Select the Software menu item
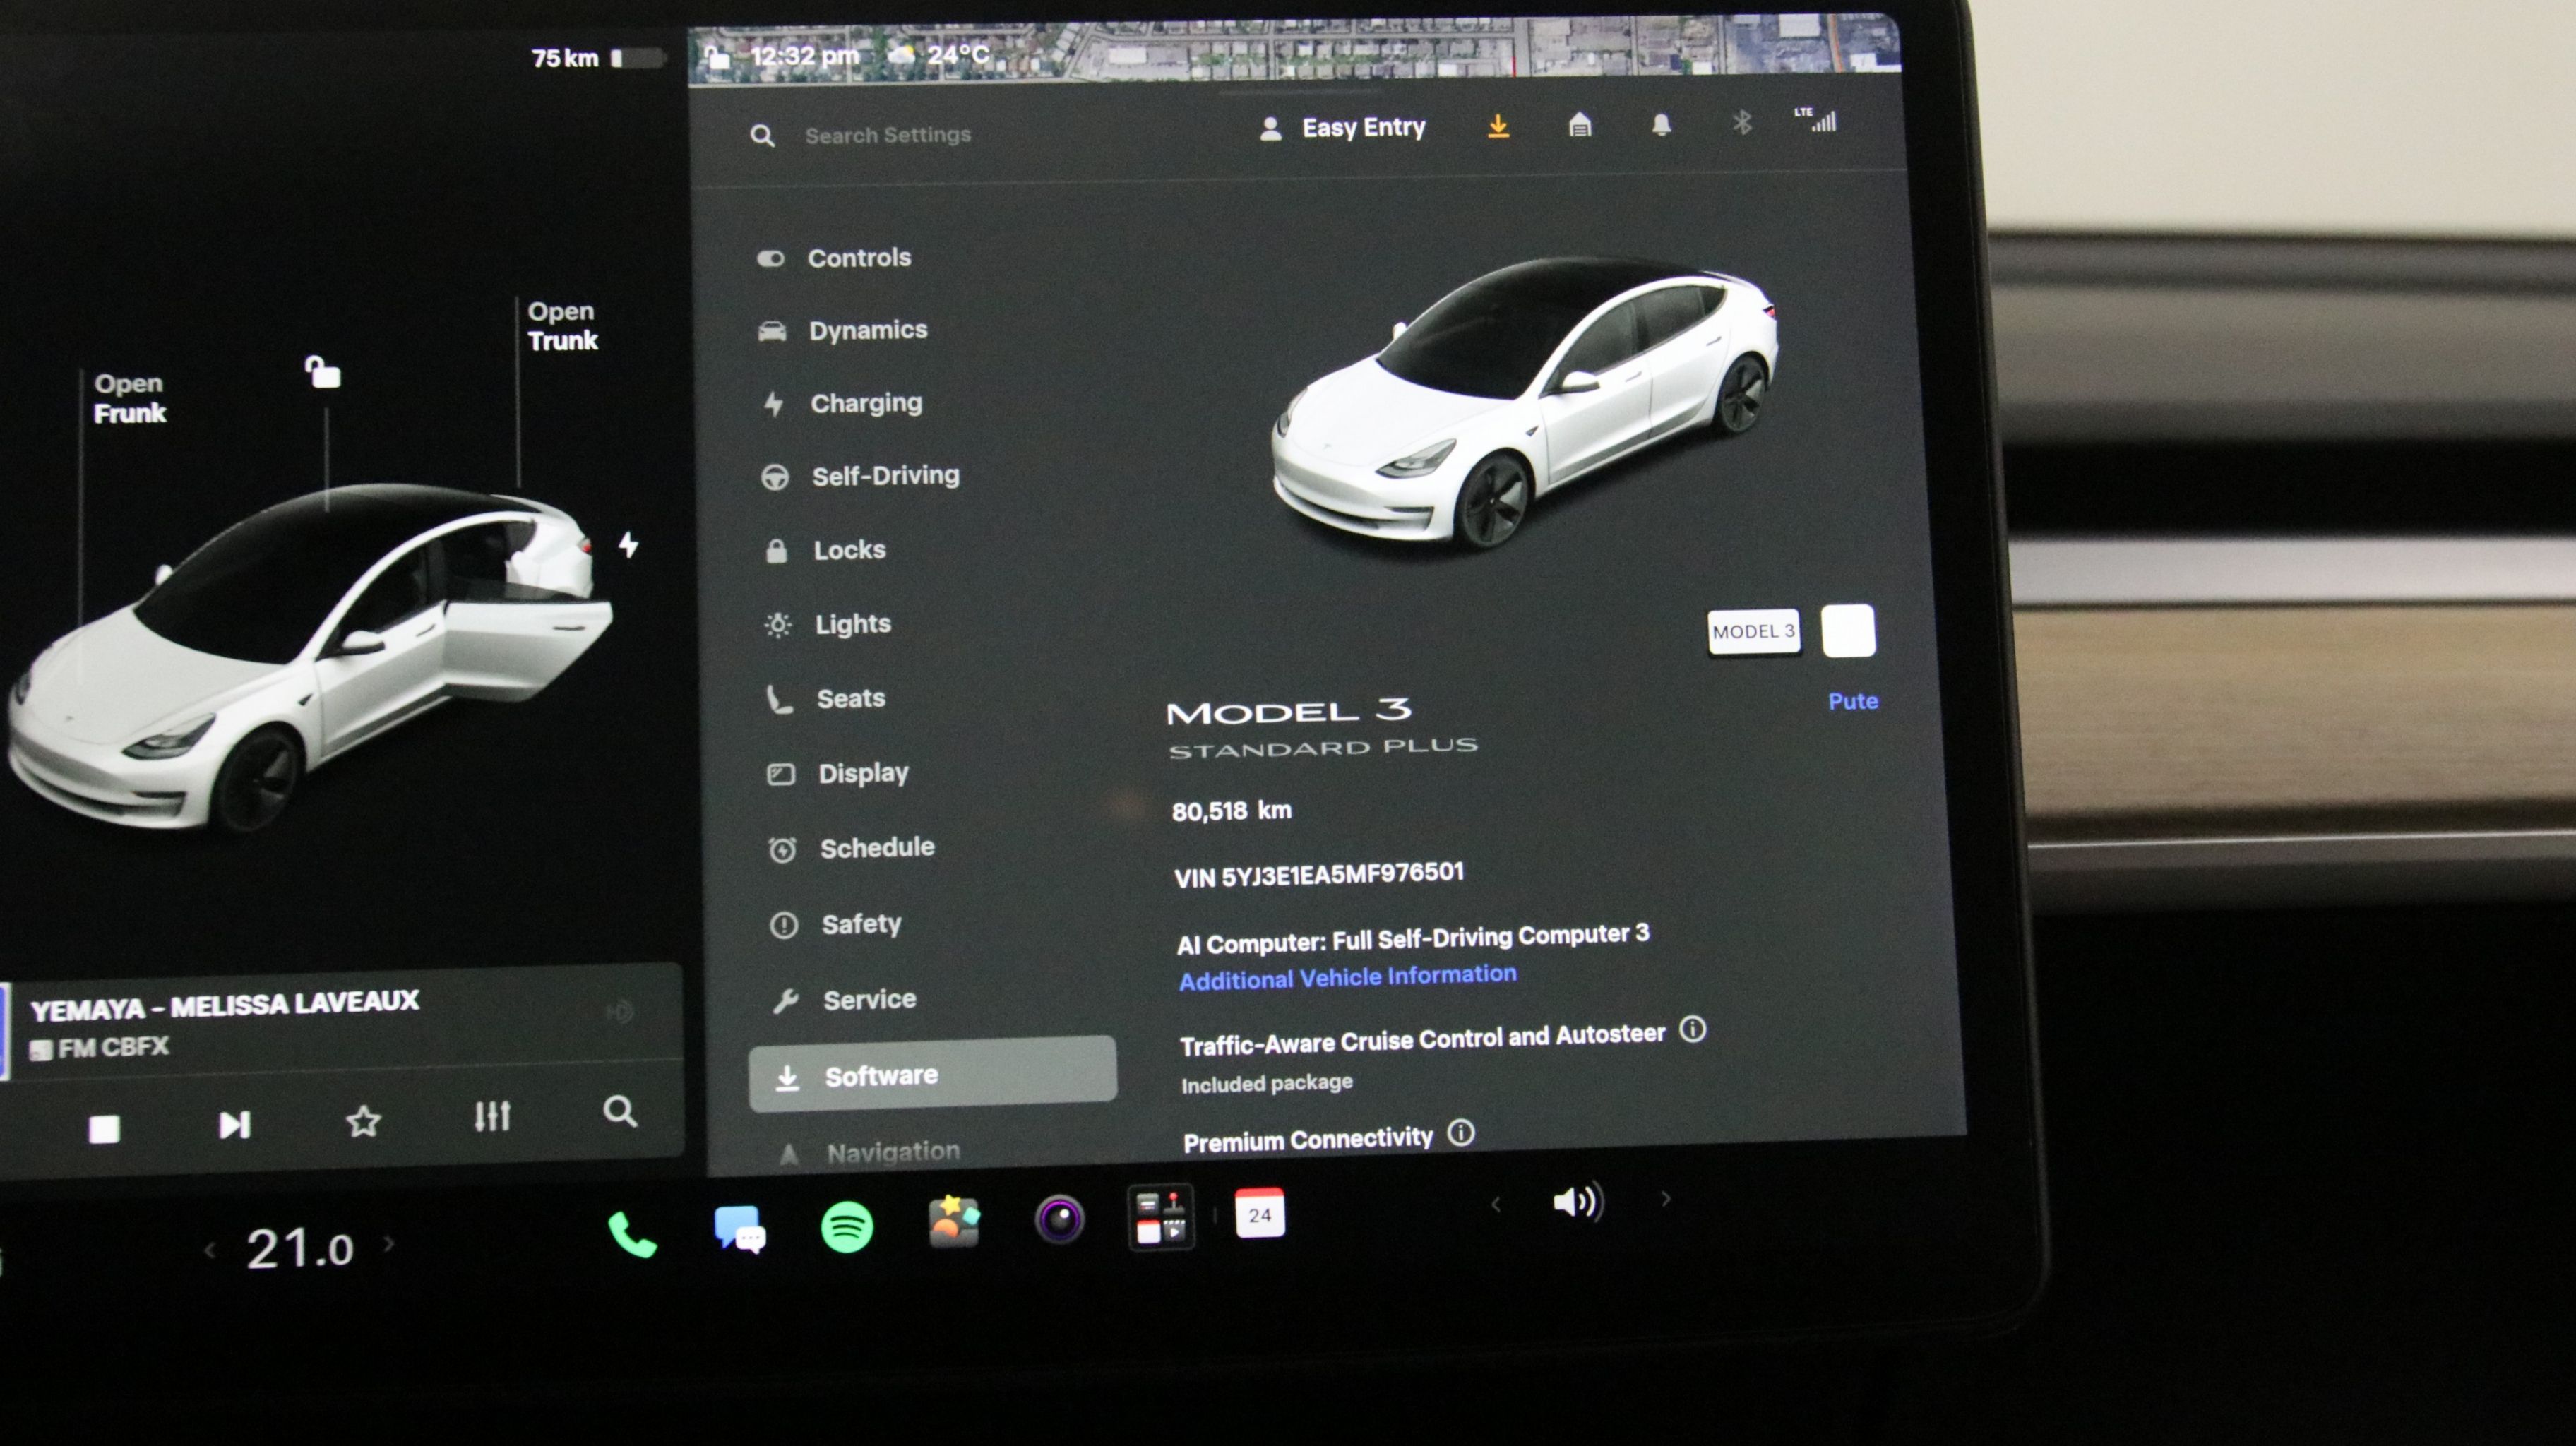2576x1446 pixels. [x=933, y=1075]
